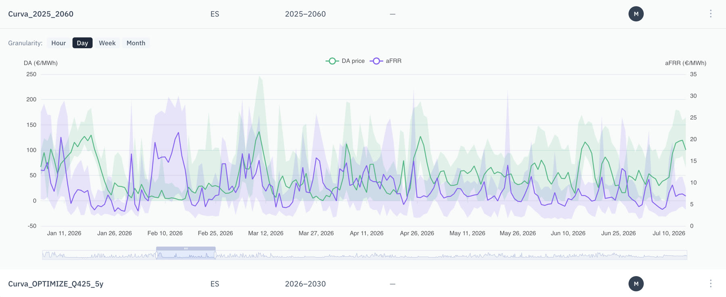Open the Curva_2025_2060 row options menu
This screenshot has height=297, width=726.
[711, 14]
